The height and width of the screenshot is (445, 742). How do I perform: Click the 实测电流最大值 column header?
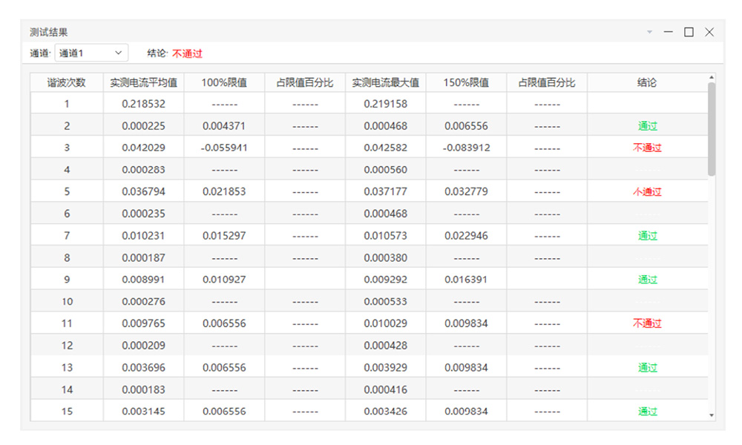tap(386, 83)
